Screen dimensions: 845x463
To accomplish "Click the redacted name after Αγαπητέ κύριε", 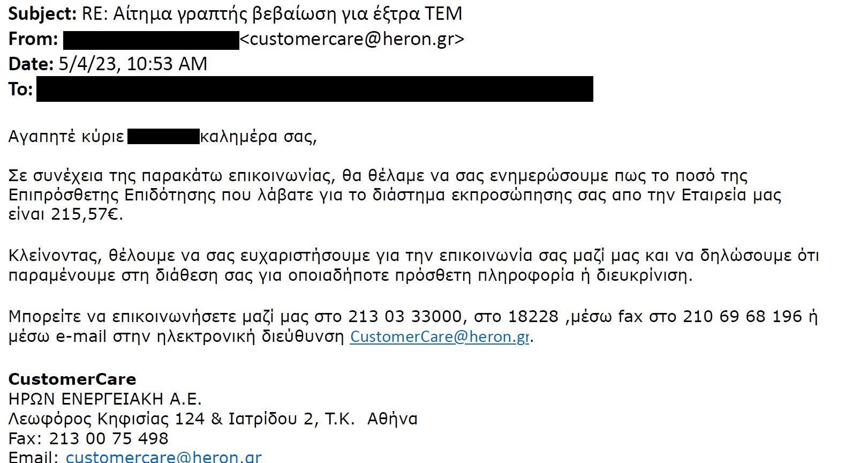I will (x=164, y=137).
